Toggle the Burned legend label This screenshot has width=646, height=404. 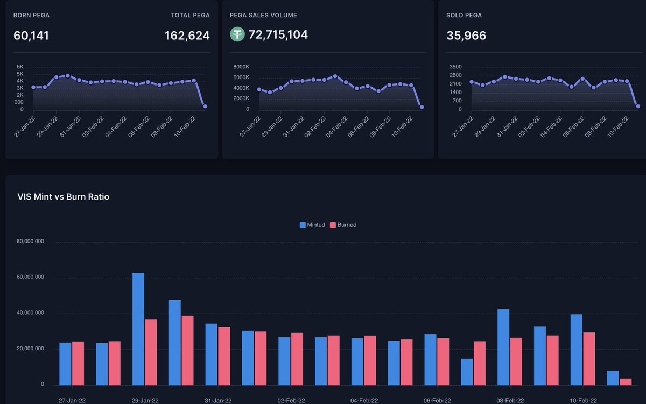coord(347,225)
